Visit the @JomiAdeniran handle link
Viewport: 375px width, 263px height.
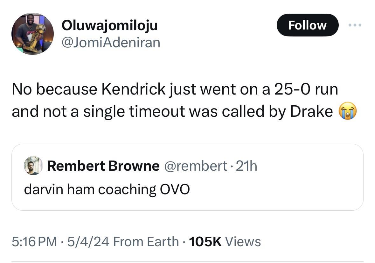111,42
